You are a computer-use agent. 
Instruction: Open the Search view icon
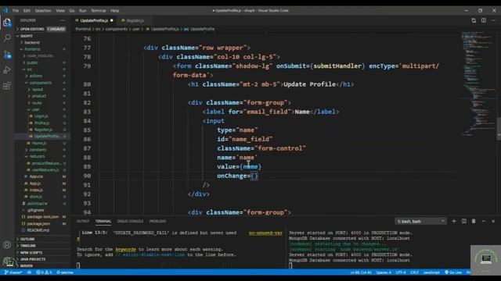tap(7, 38)
